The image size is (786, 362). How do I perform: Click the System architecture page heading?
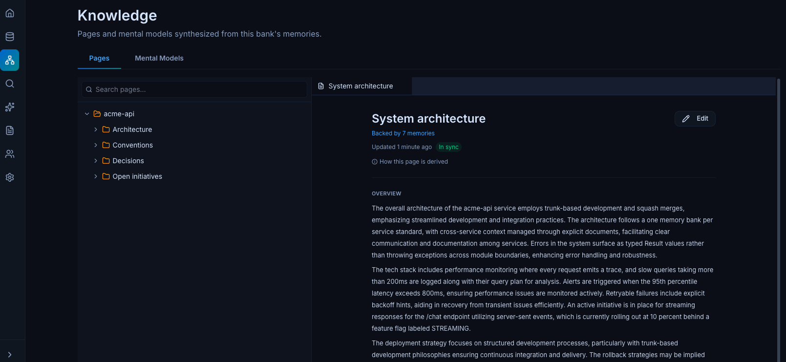[x=428, y=119]
